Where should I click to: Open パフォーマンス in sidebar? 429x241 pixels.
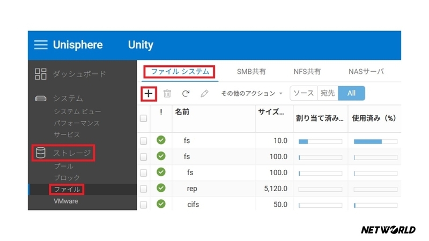pos(77,123)
